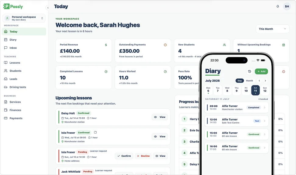296x175 pixels.
Task: Click the check icon on Completed Lessons card
Action: pos(106,72)
